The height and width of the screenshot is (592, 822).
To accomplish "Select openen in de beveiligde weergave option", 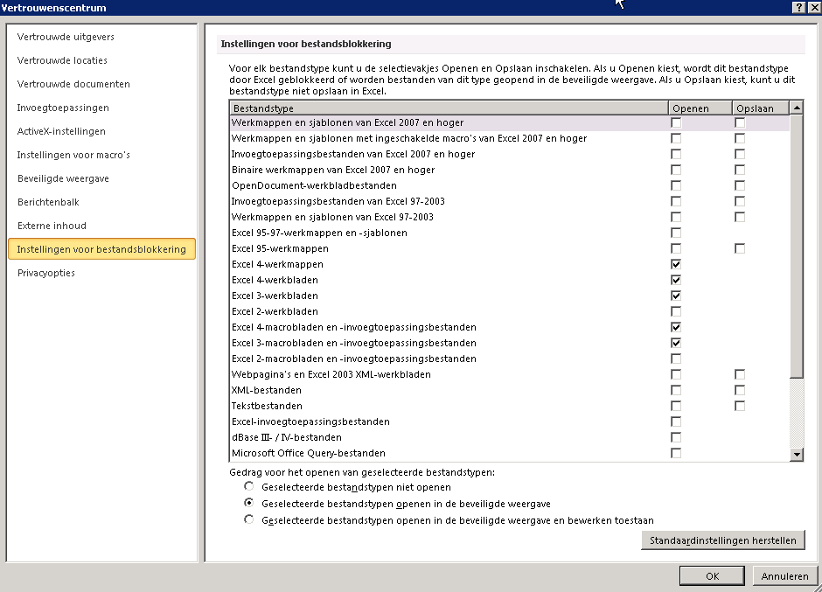I will click(249, 503).
